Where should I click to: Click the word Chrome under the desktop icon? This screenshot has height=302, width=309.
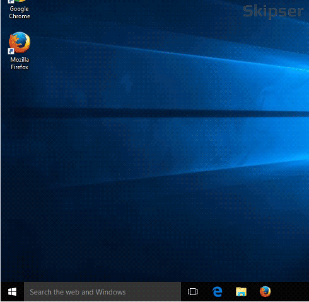[x=20, y=16]
